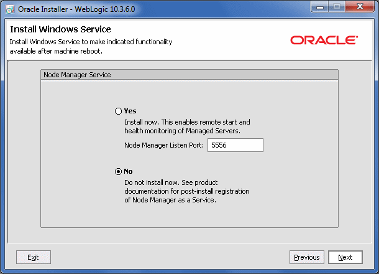Click the Next button
379x274 pixels.
point(345,257)
